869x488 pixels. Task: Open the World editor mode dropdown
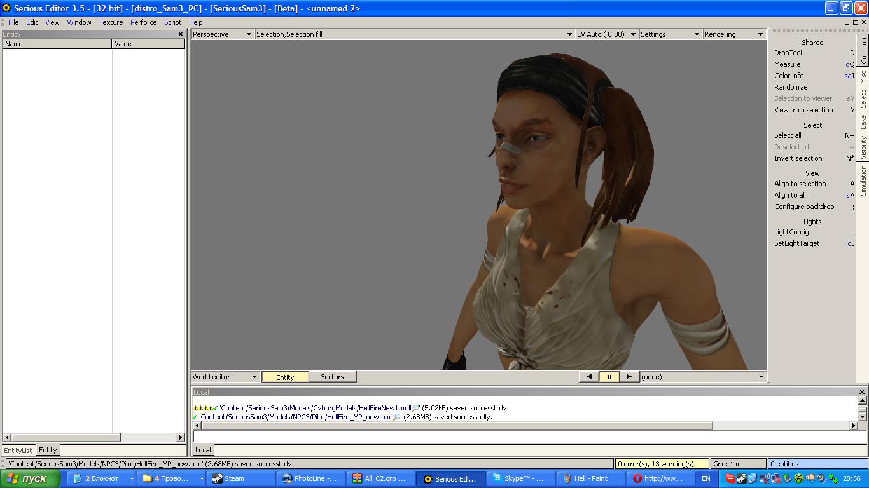(225, 377)
